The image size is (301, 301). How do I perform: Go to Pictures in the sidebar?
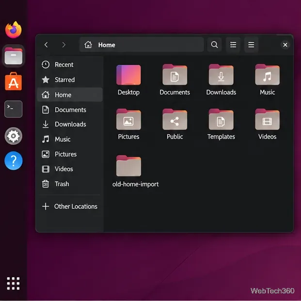[x=70, y=154]
